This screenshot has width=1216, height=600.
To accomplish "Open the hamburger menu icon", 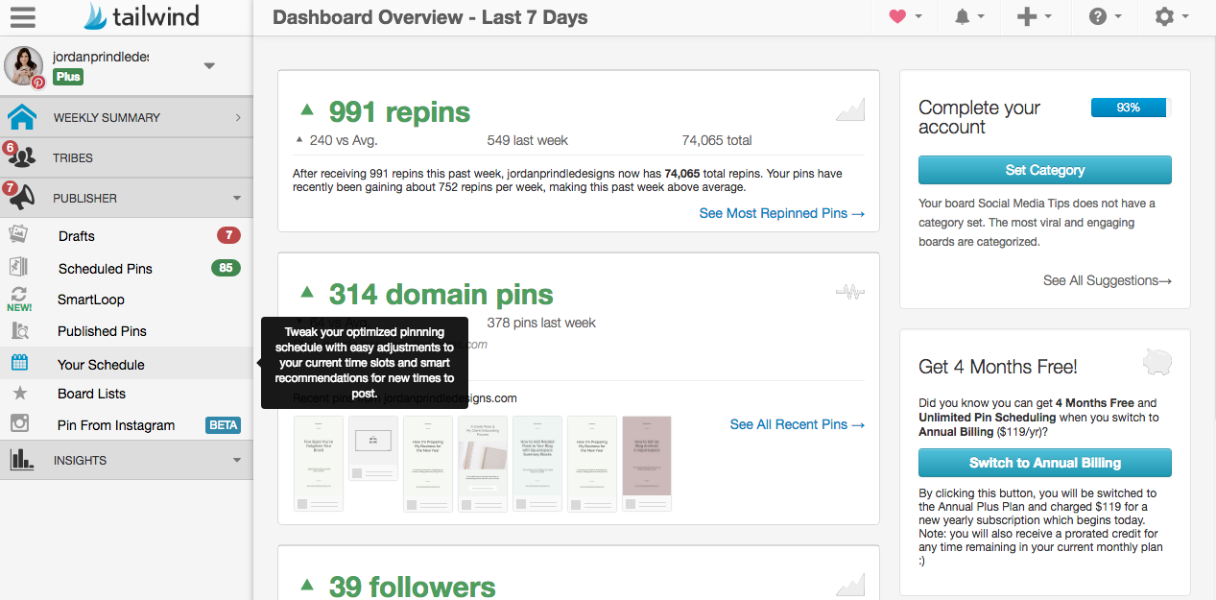I will [x=22, y=17].
